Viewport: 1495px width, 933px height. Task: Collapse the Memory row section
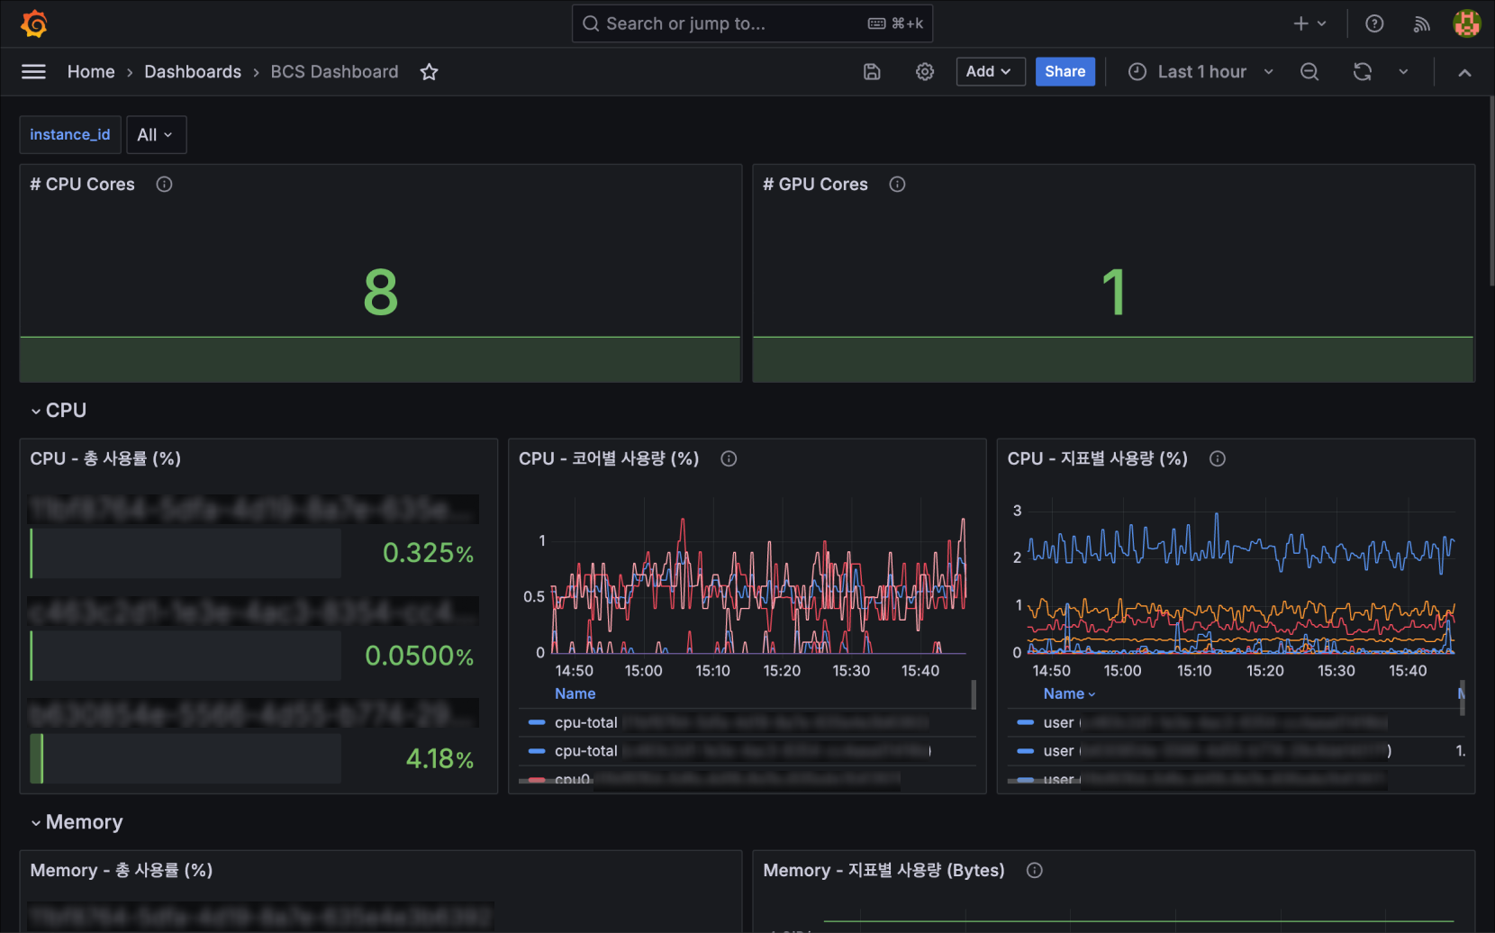tap(77, 822)
